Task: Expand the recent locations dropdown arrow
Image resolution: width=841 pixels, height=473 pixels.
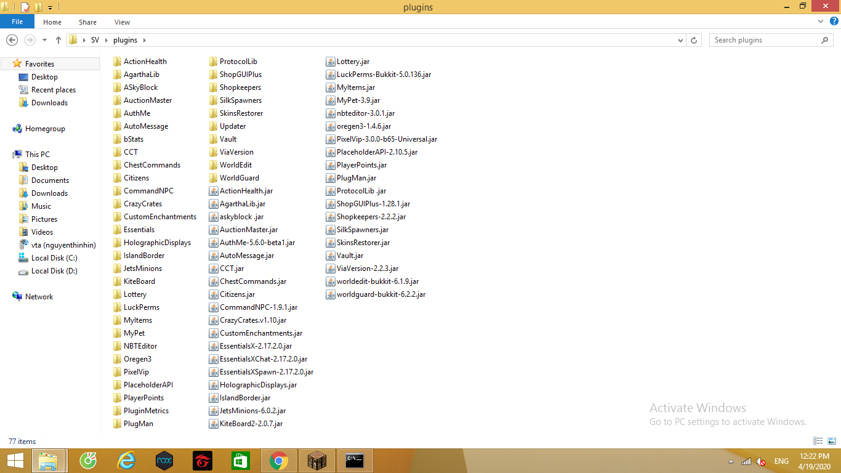Action: [x=44, y=40]
